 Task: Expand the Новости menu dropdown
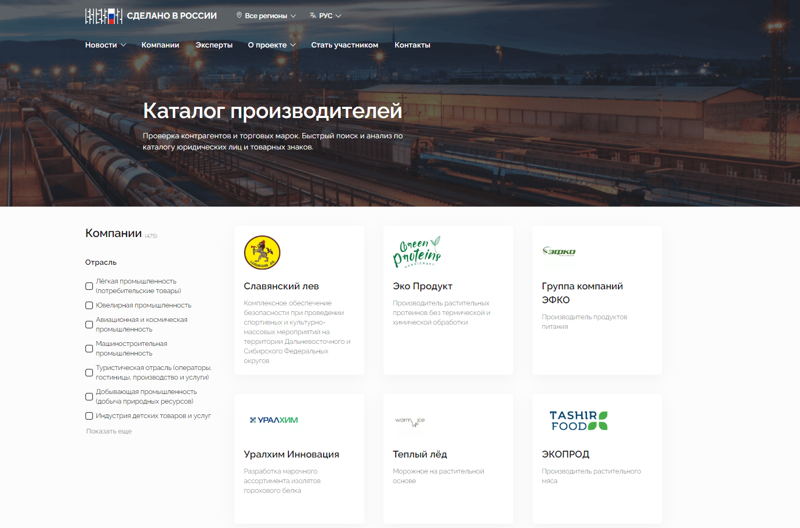click(x=106, y=45)
